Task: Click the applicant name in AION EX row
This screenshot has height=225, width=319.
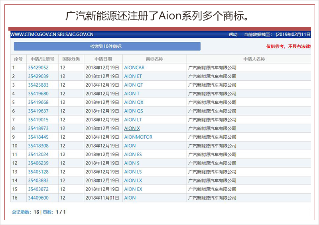Action: click(212, 189)
